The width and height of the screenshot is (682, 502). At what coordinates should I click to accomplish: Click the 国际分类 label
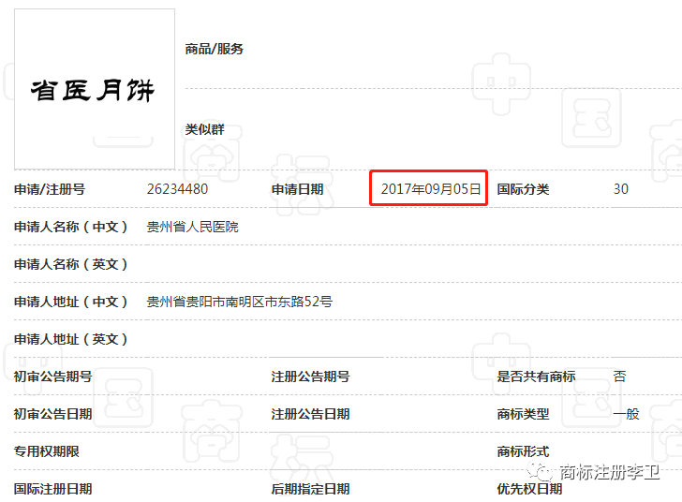[x=524, y=189]
